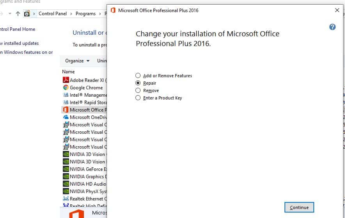Expand chevron after Programs breadcrumb
Screen dimensions: 345x218
tap(100, 14)
